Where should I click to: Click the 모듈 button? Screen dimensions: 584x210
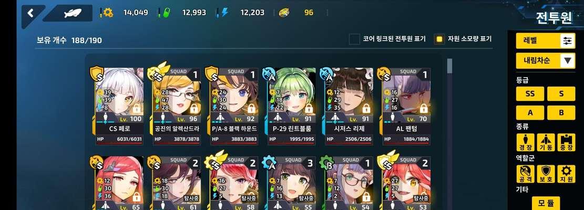tap(546, 203)
